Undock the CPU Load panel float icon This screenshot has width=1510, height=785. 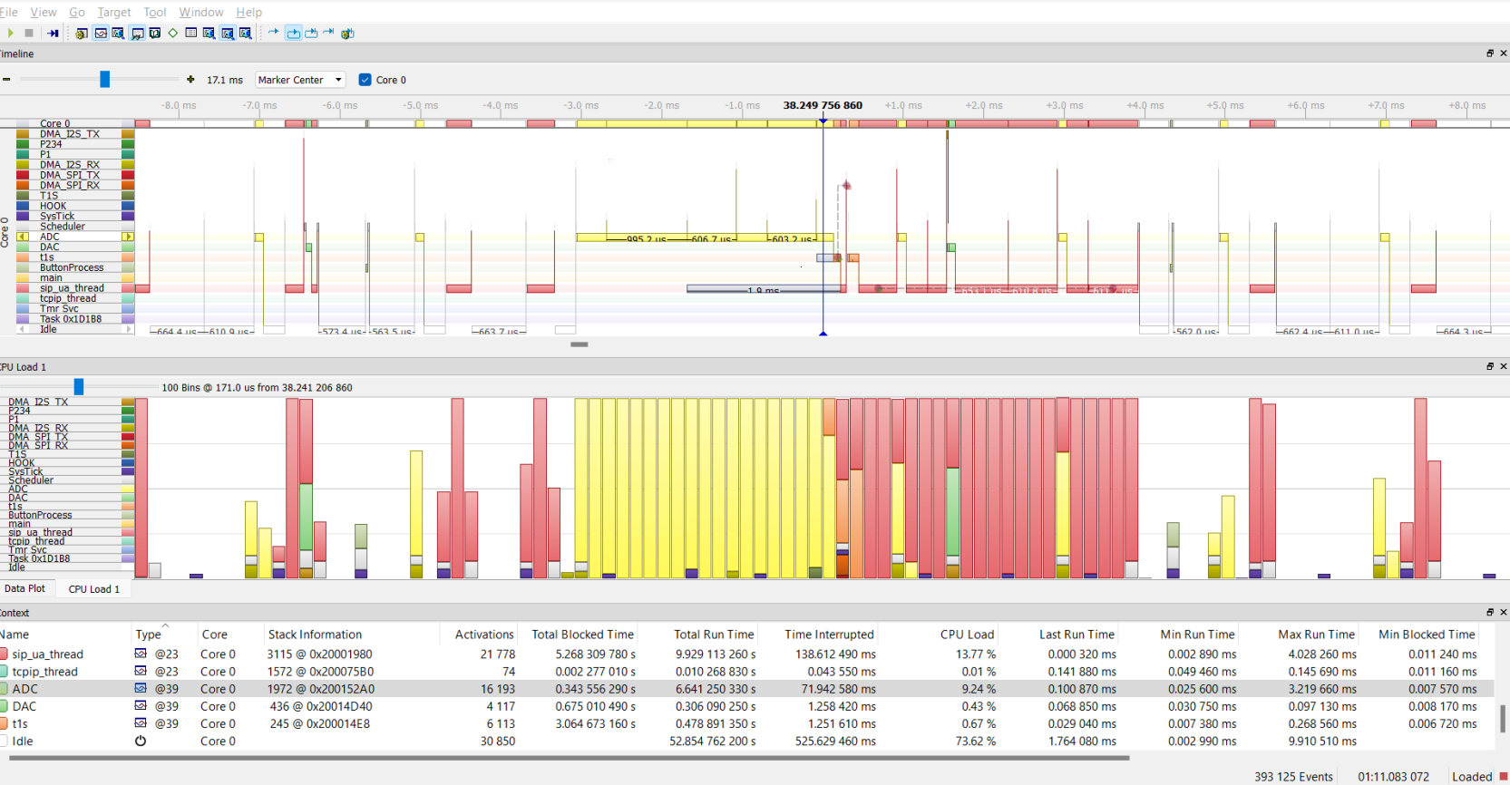(1489, 366)
